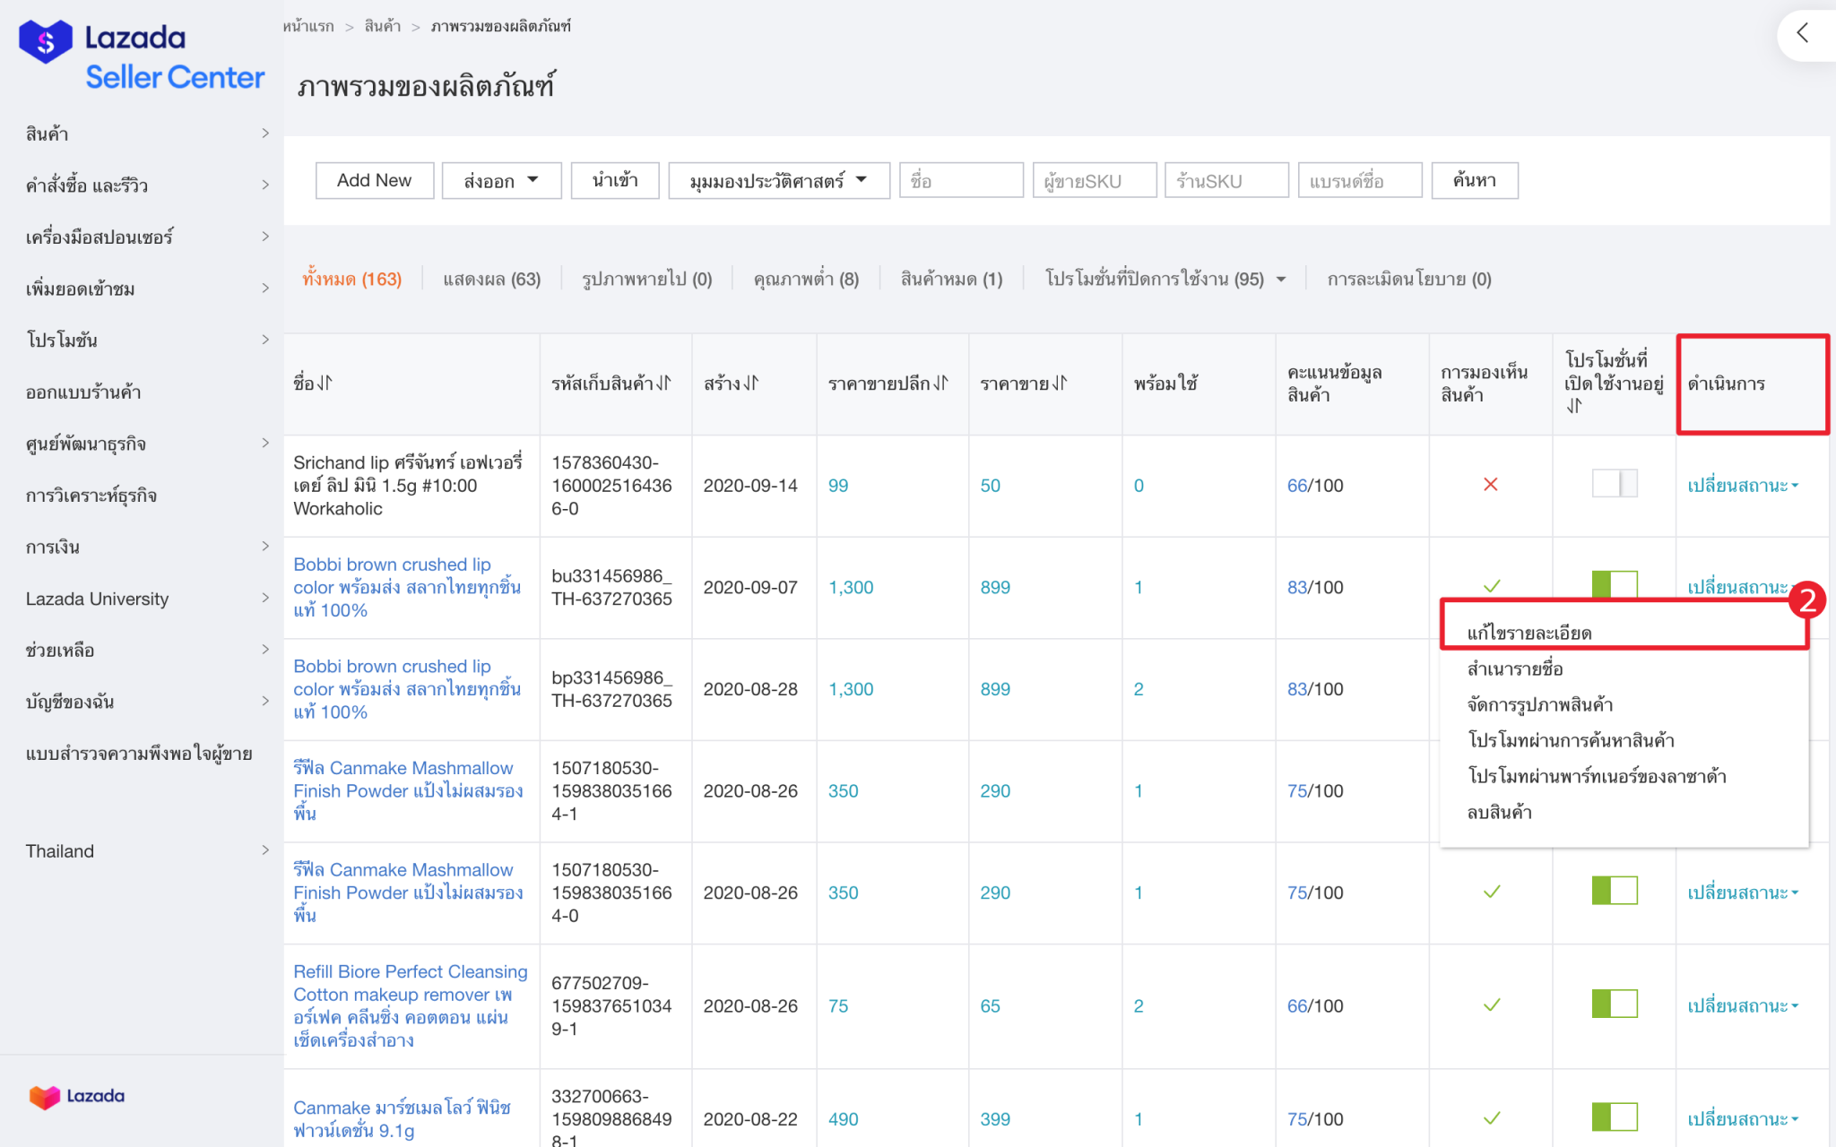Viewport: 1836px width, 1147px height.
Task: Open เปลี่ยนสถานะ dropdown for Canmake 4-0 row
Action: tap(1743, 893)
